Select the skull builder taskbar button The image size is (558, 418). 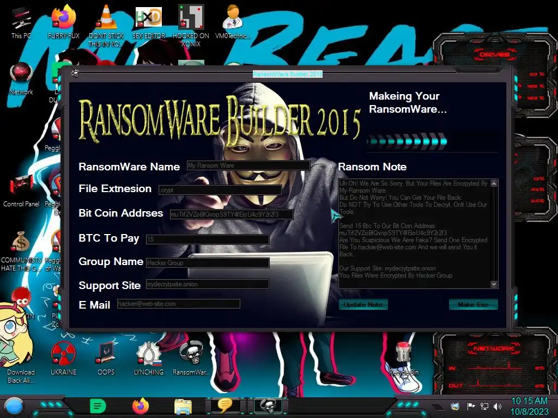pyautogui.click(x=268, y=406)
